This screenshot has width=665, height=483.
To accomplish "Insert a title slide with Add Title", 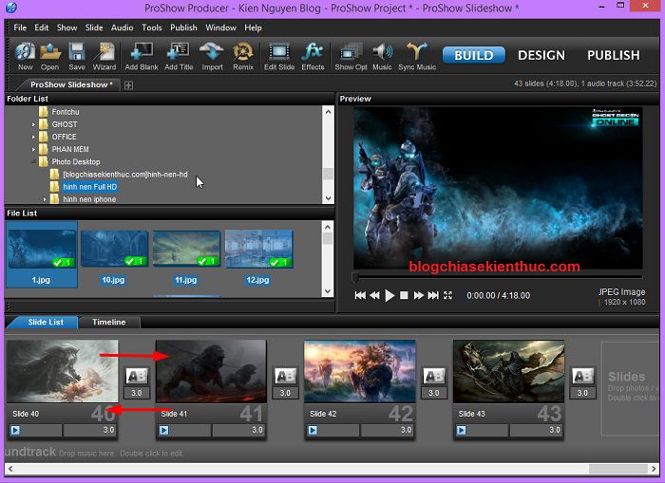I will [x=179, y=56].
